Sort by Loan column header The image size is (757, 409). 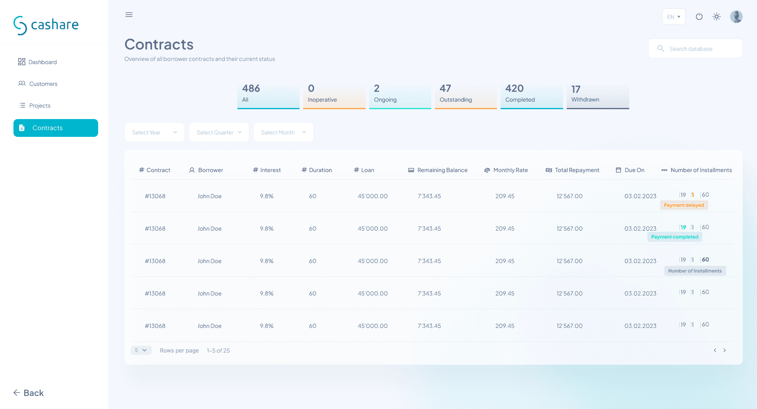click(x=364, y=170)
